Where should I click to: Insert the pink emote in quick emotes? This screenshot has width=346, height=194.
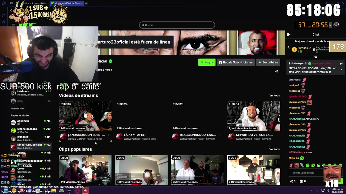pyautogui.click(x=291, y=165)
